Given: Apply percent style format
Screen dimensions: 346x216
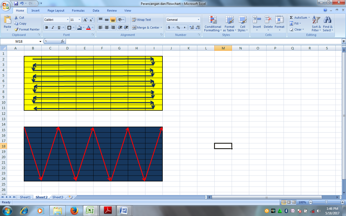Looking at the screenshot, I should coord(178,28).
